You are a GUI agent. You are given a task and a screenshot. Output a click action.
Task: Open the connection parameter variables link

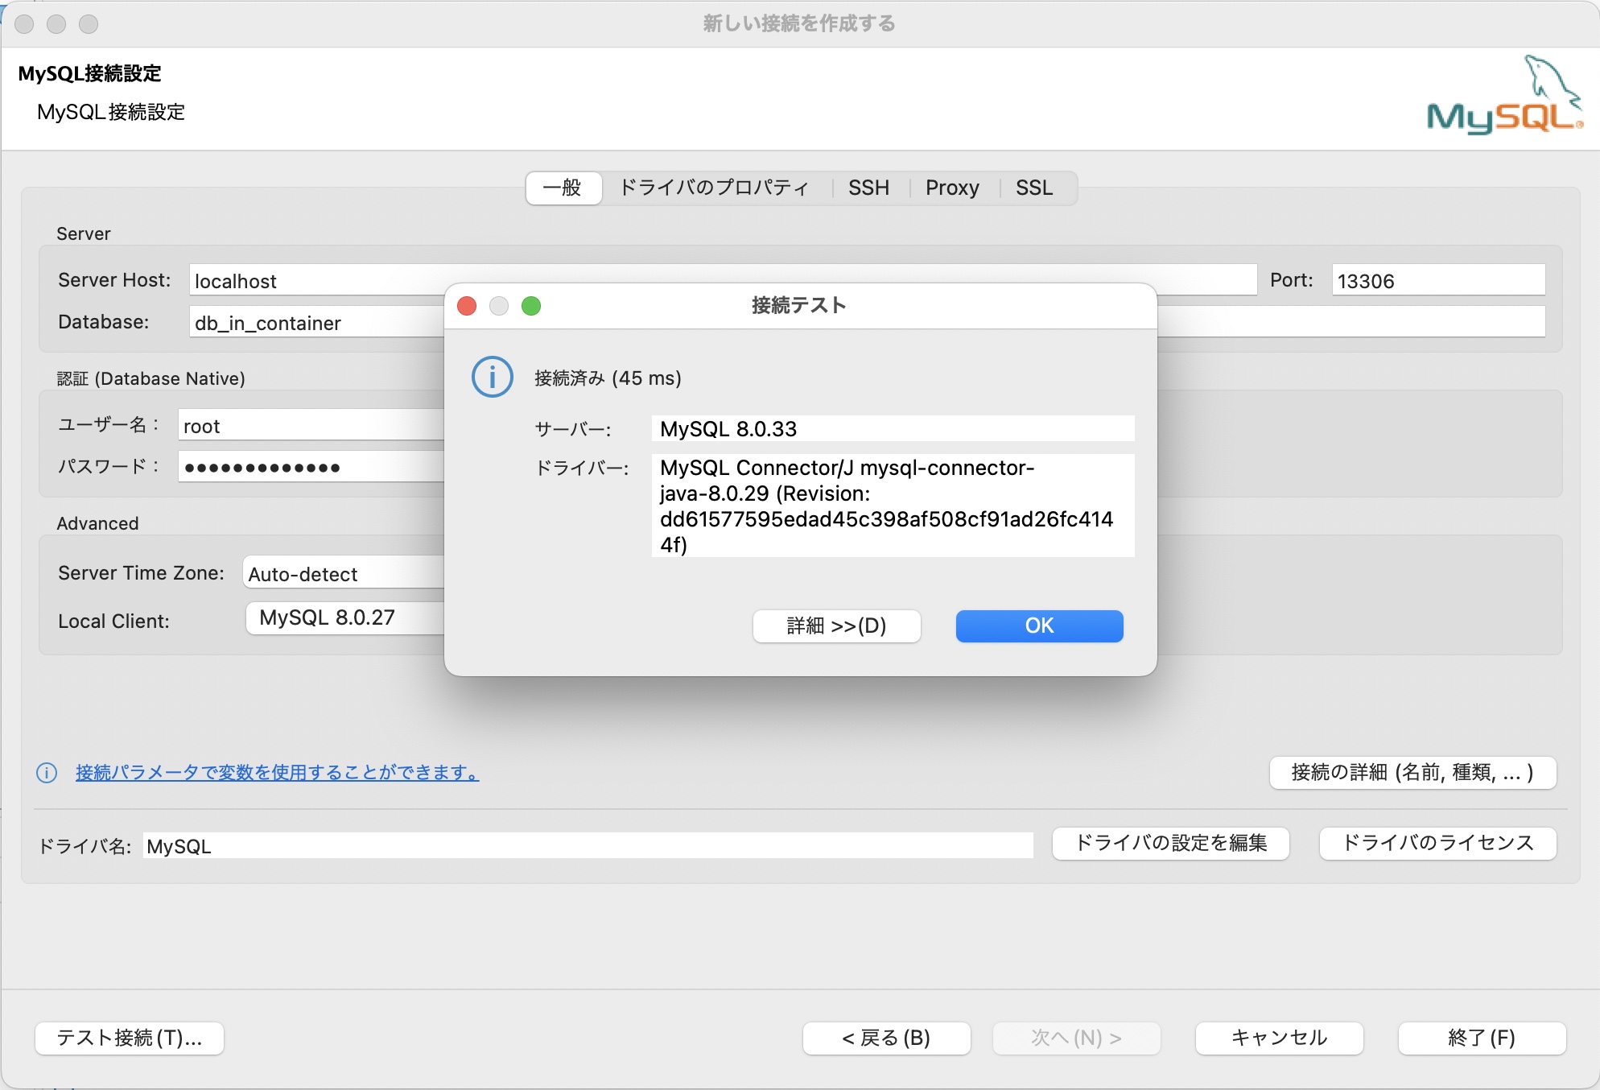coord(277,772)
